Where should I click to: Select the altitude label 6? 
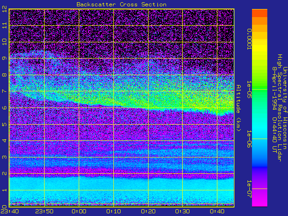(x=5, y=108)
